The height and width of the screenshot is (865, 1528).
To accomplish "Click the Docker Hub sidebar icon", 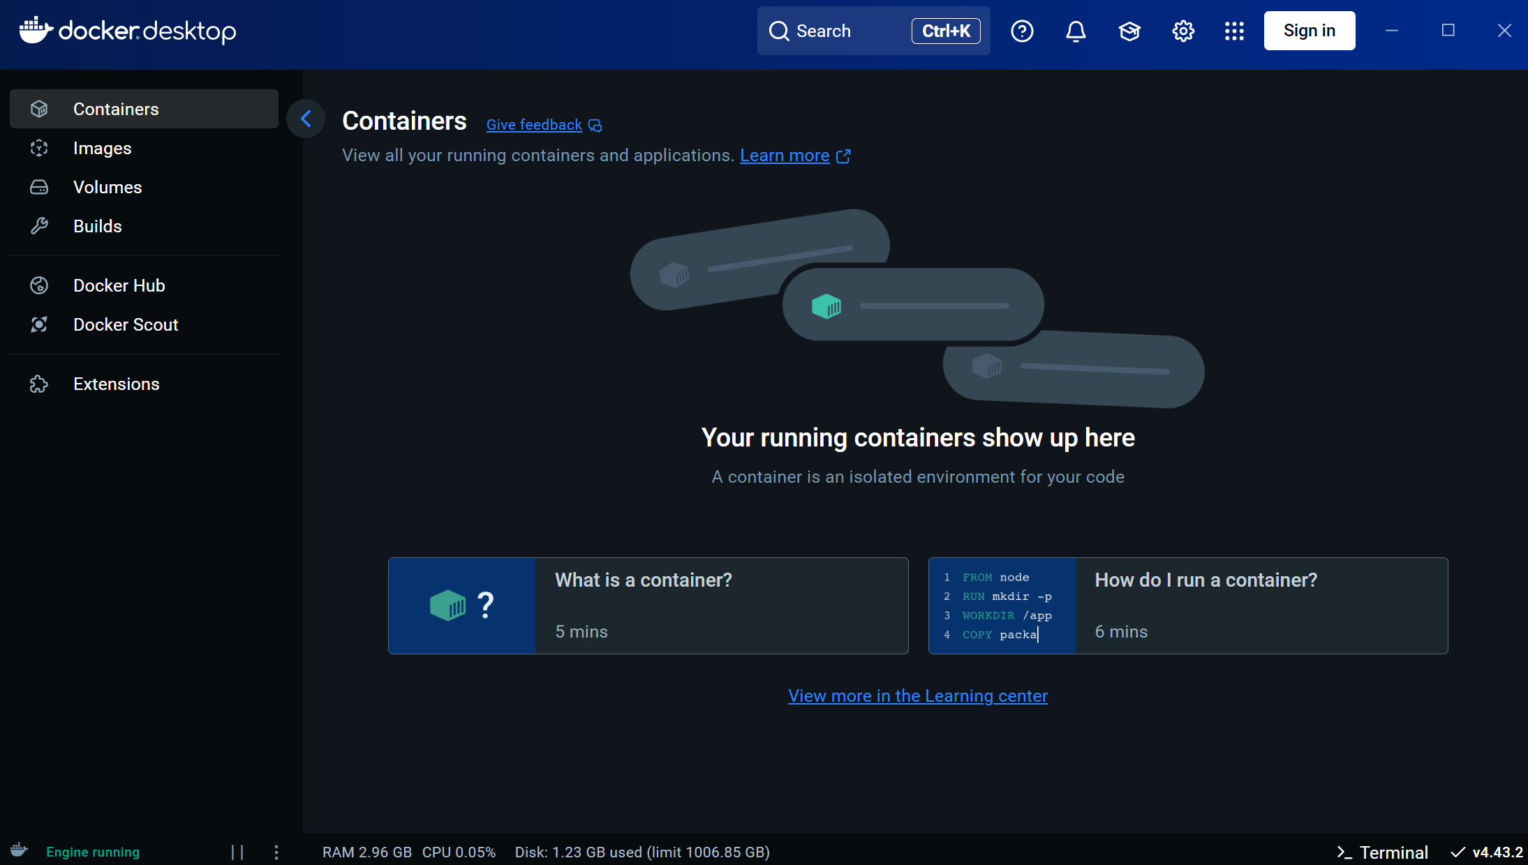I will point(39,285).
